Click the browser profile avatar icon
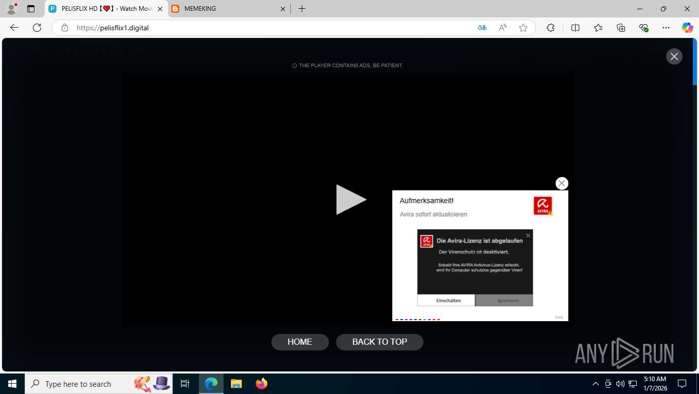This screenshot has height=394, width=699. pos(11,9)
